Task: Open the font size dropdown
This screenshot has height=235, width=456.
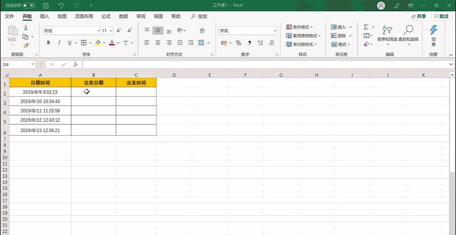Action: (x=111, y=30)
